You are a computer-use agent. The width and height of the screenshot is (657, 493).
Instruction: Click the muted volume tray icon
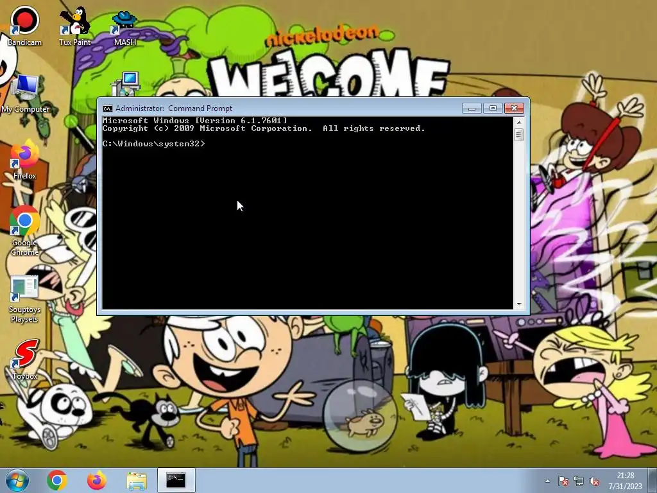tap(593, 481)
